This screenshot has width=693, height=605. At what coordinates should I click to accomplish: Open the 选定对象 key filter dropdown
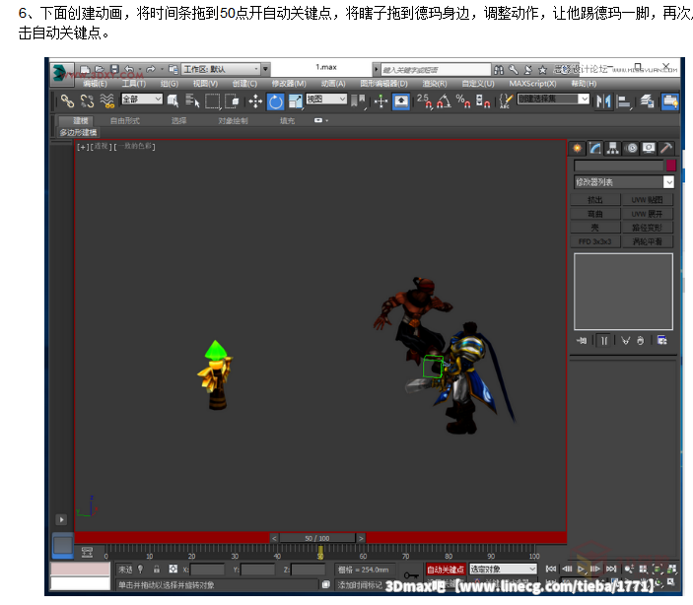(x=503, y=569)
